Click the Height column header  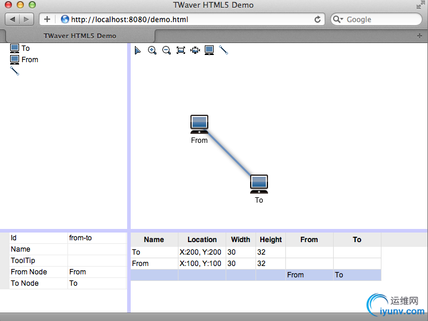click(x=271, y=240)
